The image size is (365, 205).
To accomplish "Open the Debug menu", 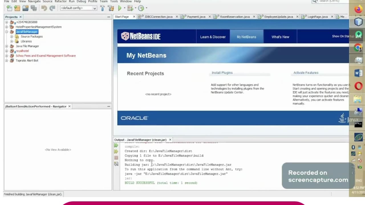I will 81,1.
